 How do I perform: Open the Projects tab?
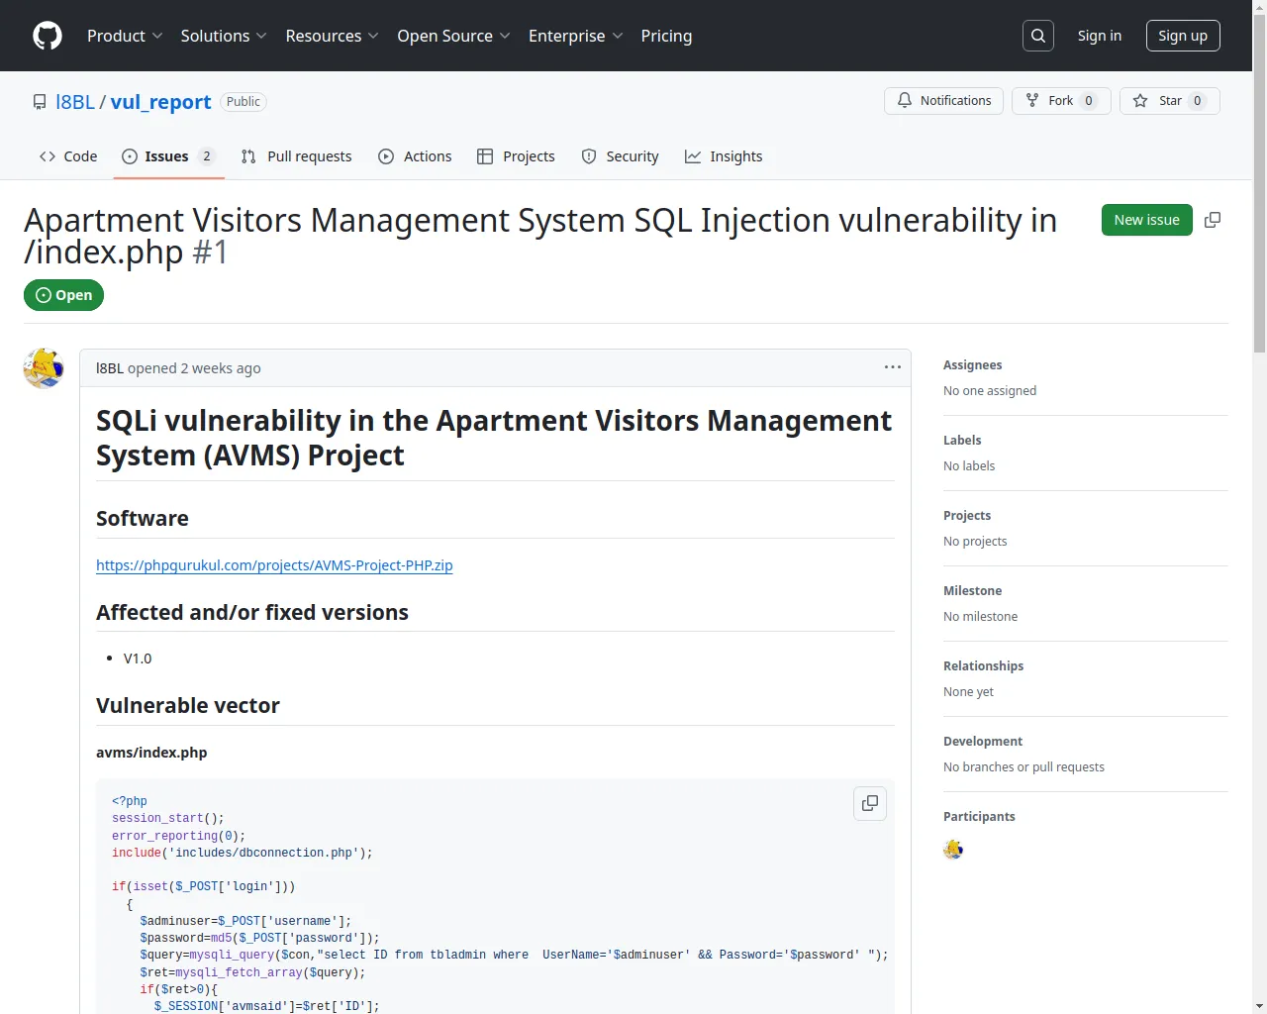pos(516,156)
